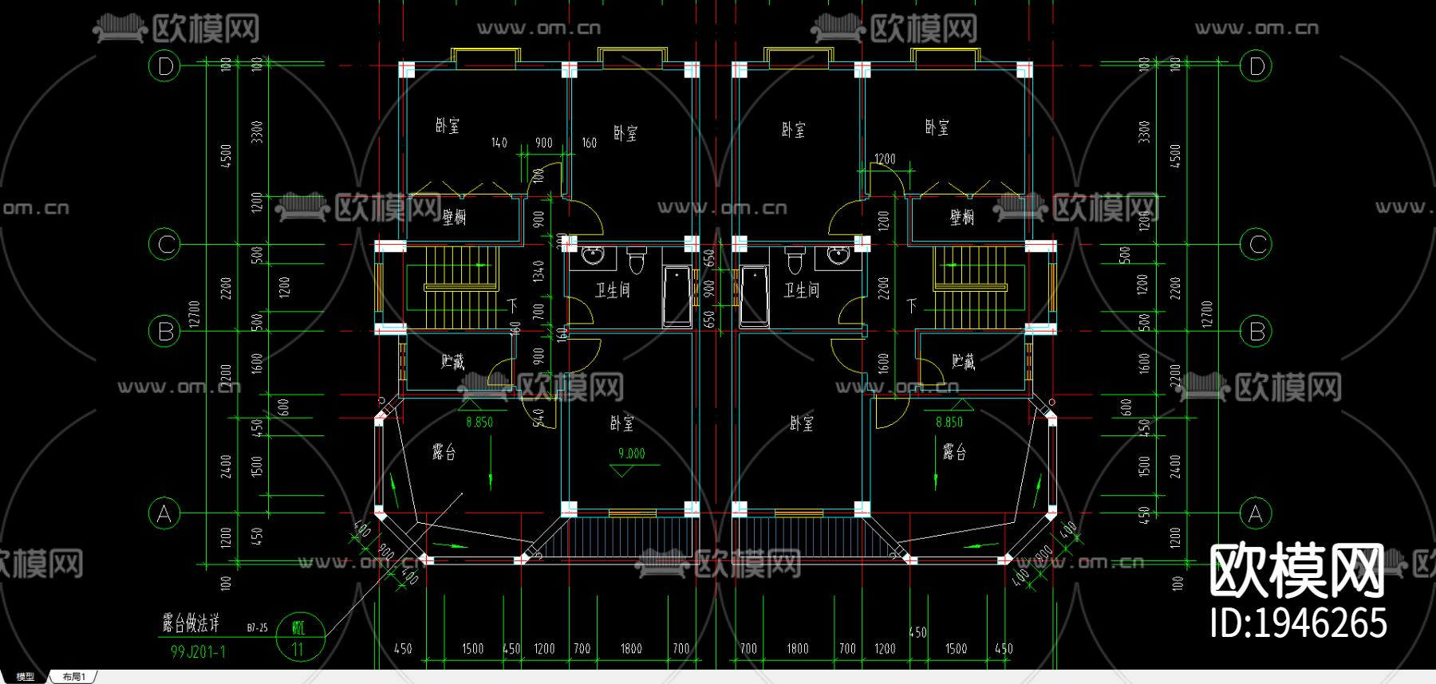The image size is (1436, 684).
Task: Select the 9.000 elevation label
Action: click(631, 454)
